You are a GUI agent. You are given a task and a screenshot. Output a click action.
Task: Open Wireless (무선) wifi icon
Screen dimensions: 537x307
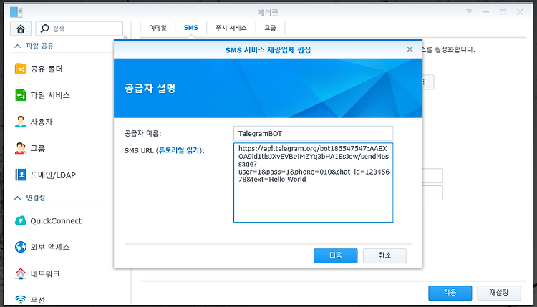[x=21, y=300]
